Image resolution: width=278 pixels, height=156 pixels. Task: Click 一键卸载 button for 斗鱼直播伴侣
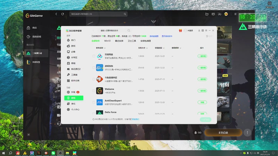[x=202, y=79]
